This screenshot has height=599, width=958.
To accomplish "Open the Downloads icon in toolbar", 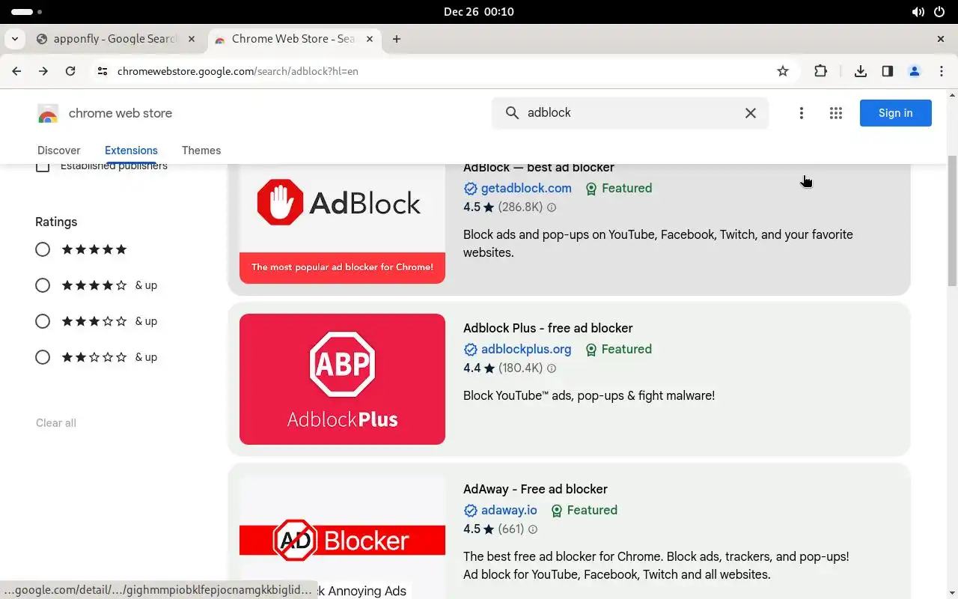I will pos(861,71).
